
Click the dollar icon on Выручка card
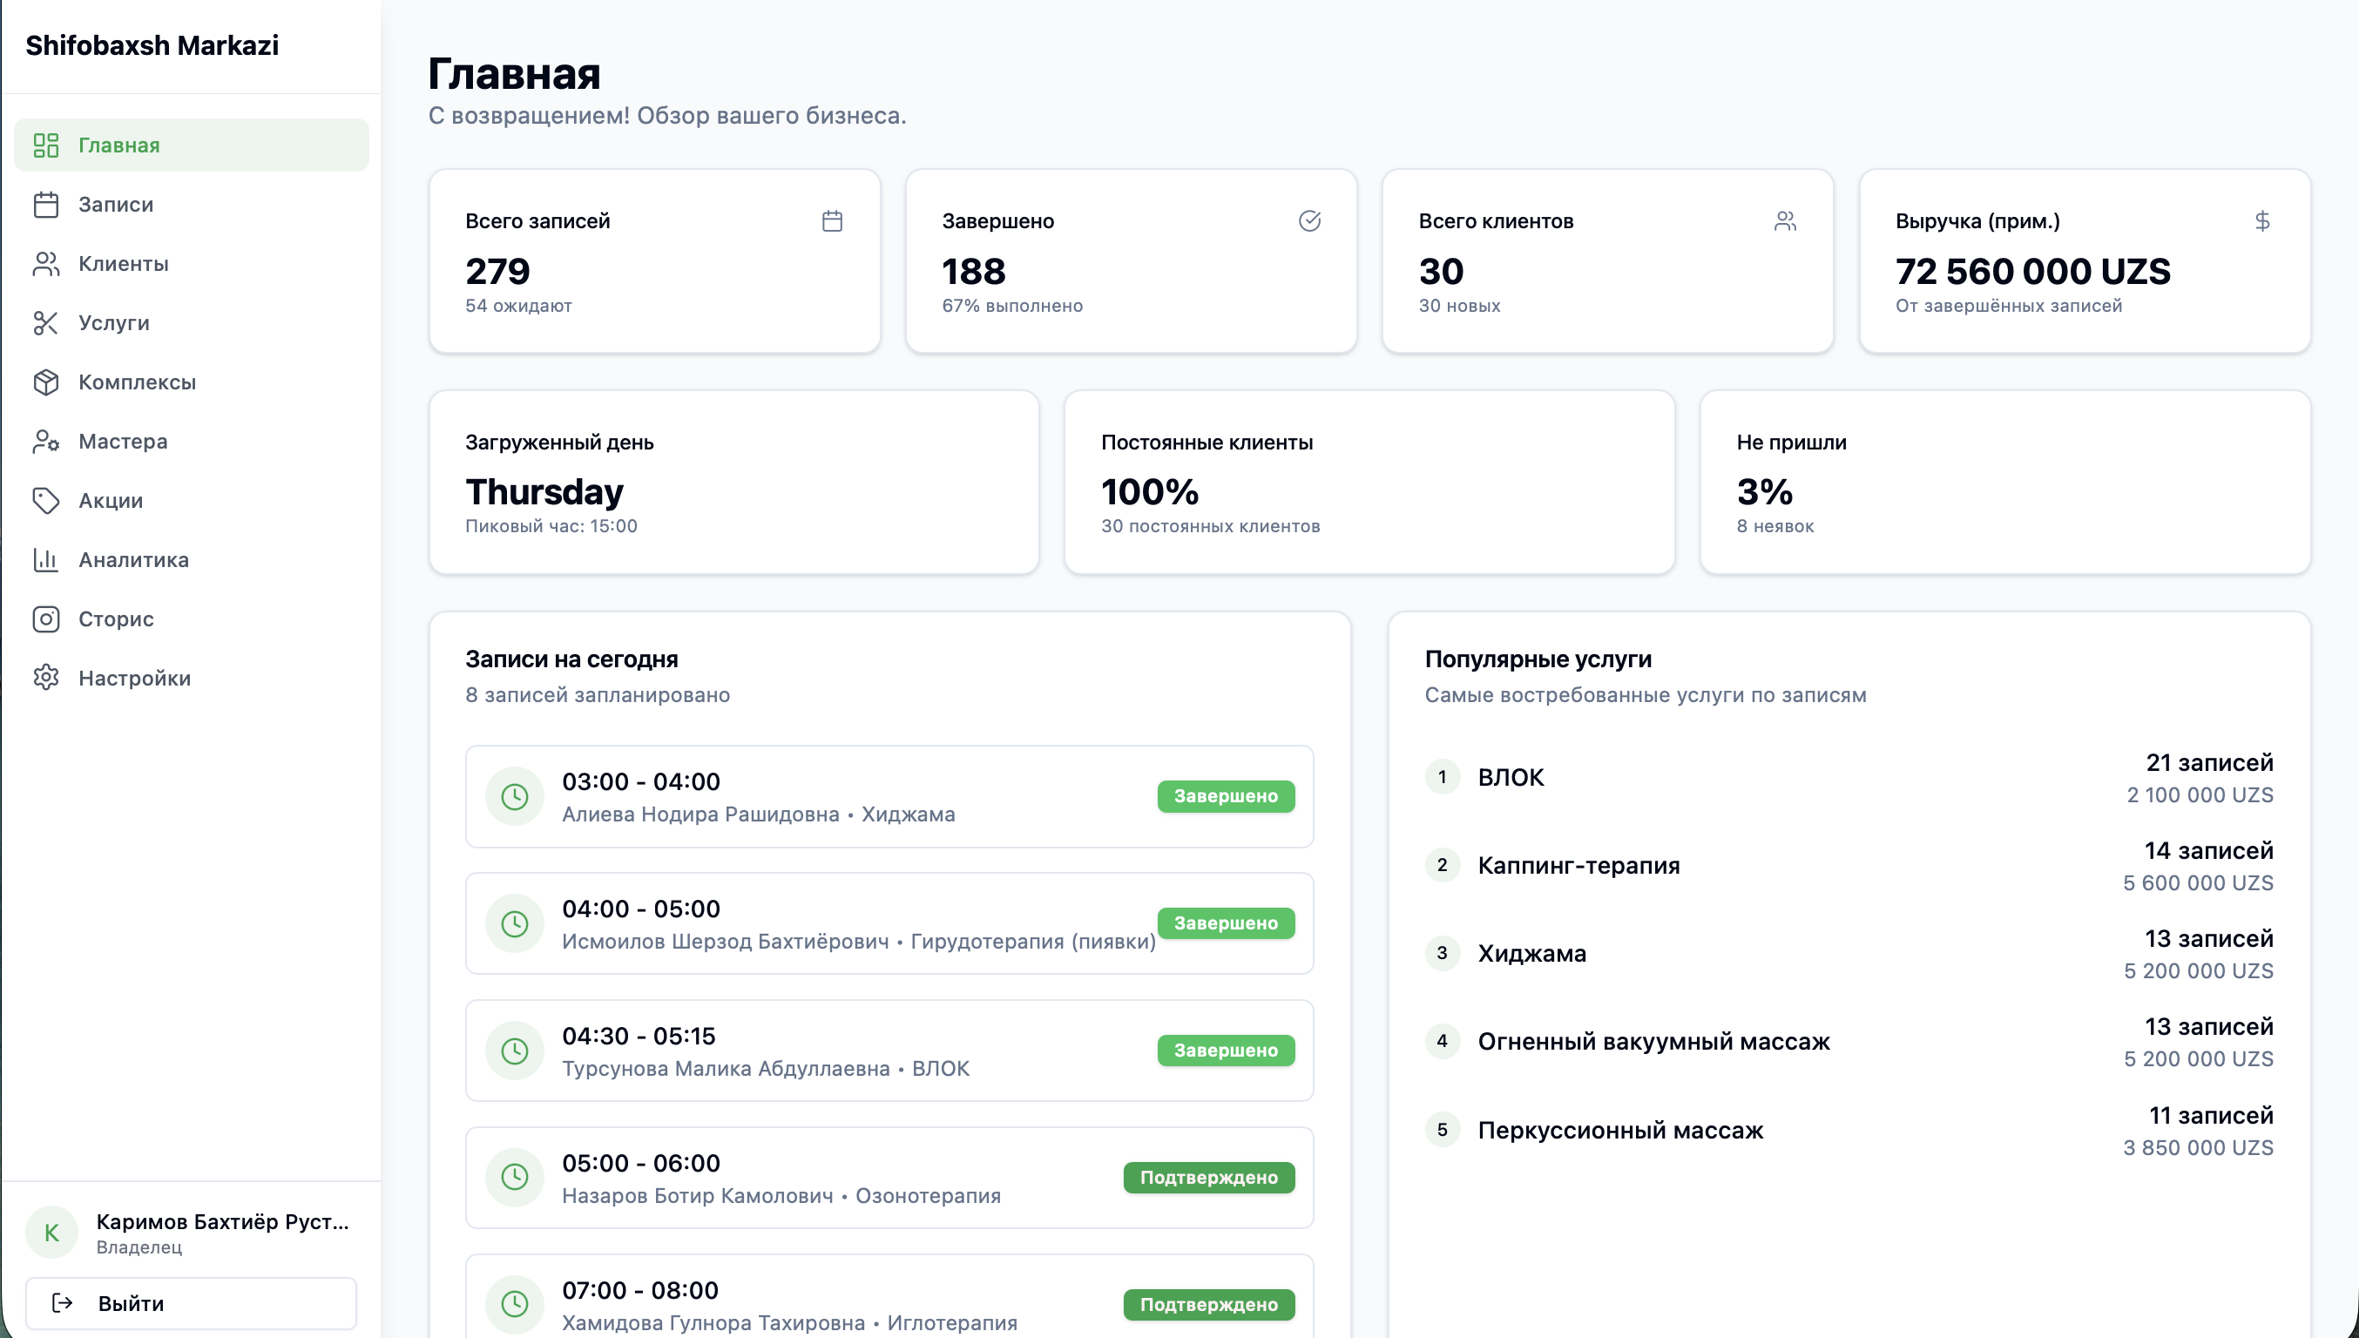[2262, 220]
